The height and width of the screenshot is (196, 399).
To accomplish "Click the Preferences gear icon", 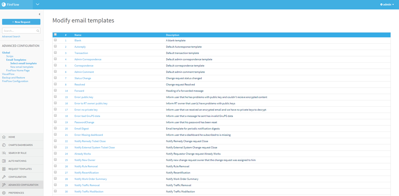I will pyautogui.click(x=4, y=193).
